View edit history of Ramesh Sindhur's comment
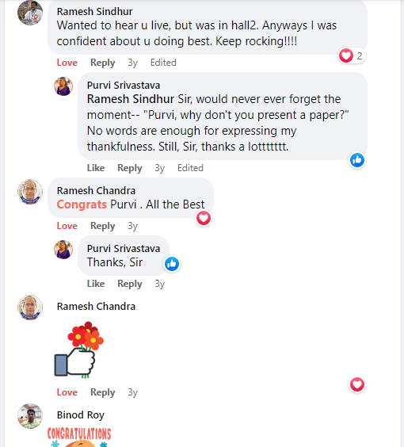Image resolution: width=404 pixels, height=447 pixels. [163, 63]
